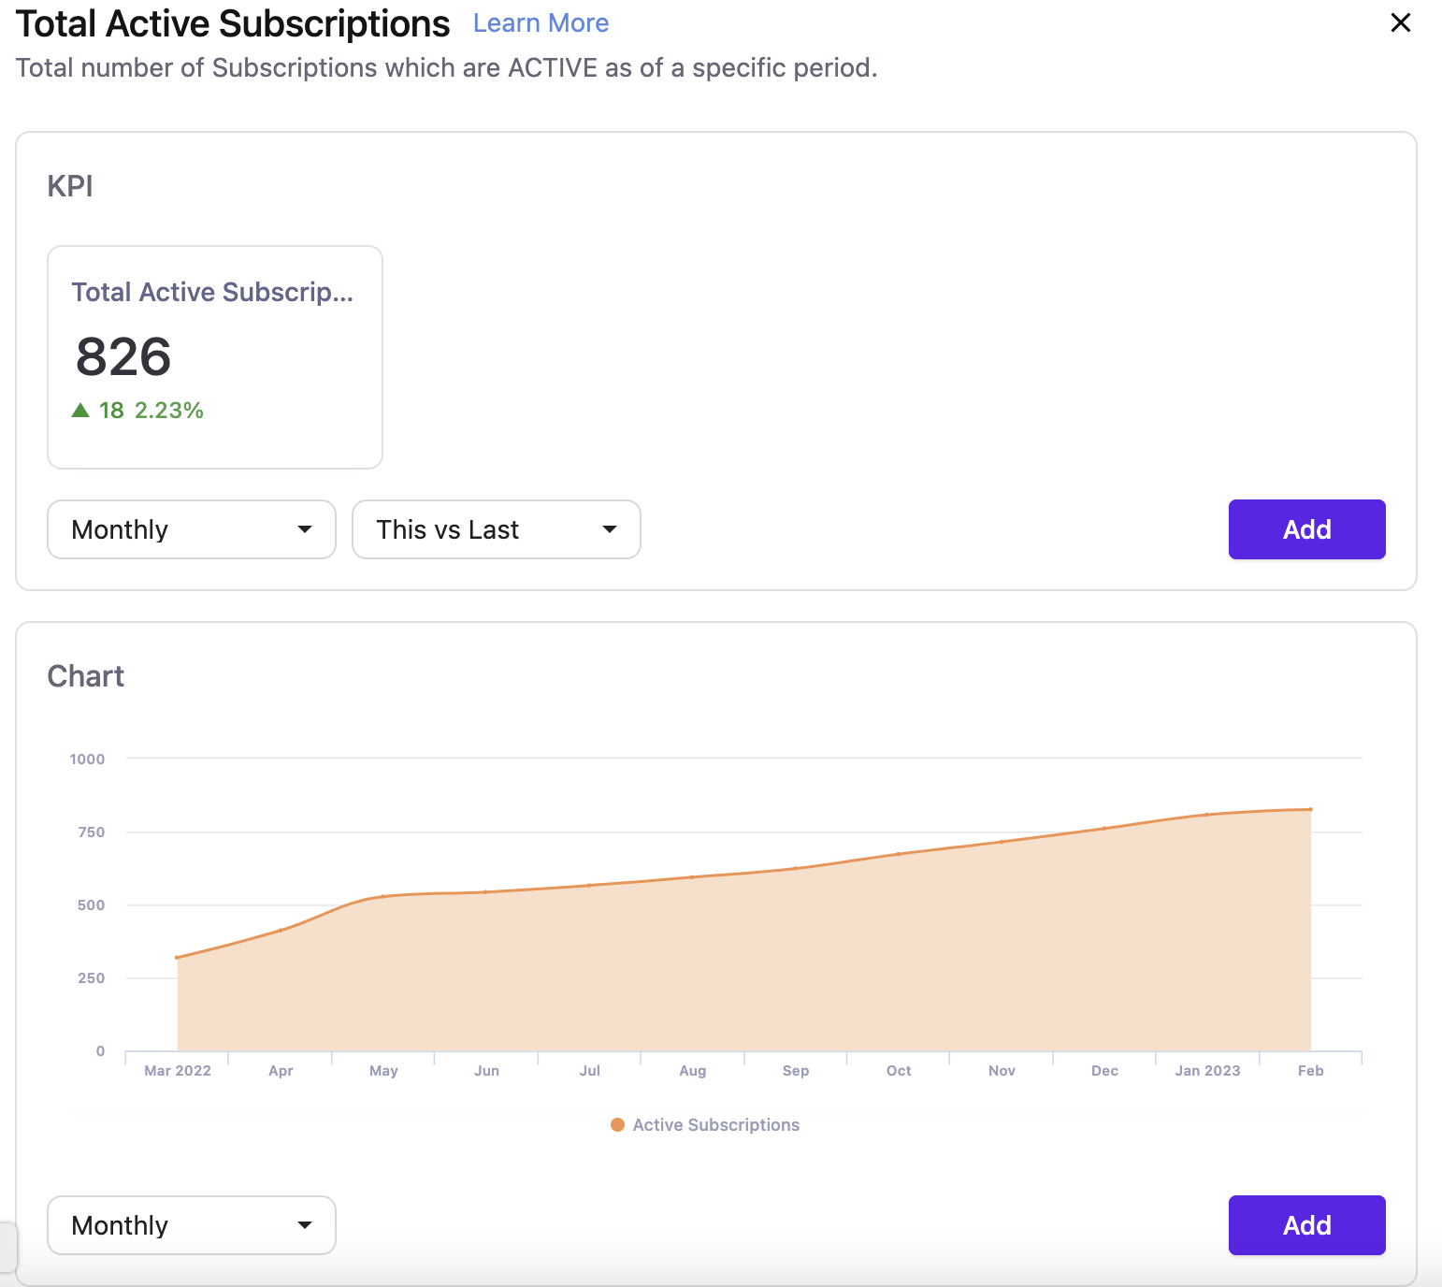Open the This vs Last comparison dropdown
1442x1287 pixels.
(x=496, y=529)
